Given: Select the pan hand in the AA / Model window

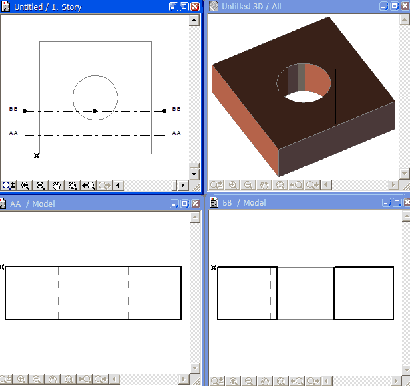Looking at the screenshot, I should tap(53, 379).
